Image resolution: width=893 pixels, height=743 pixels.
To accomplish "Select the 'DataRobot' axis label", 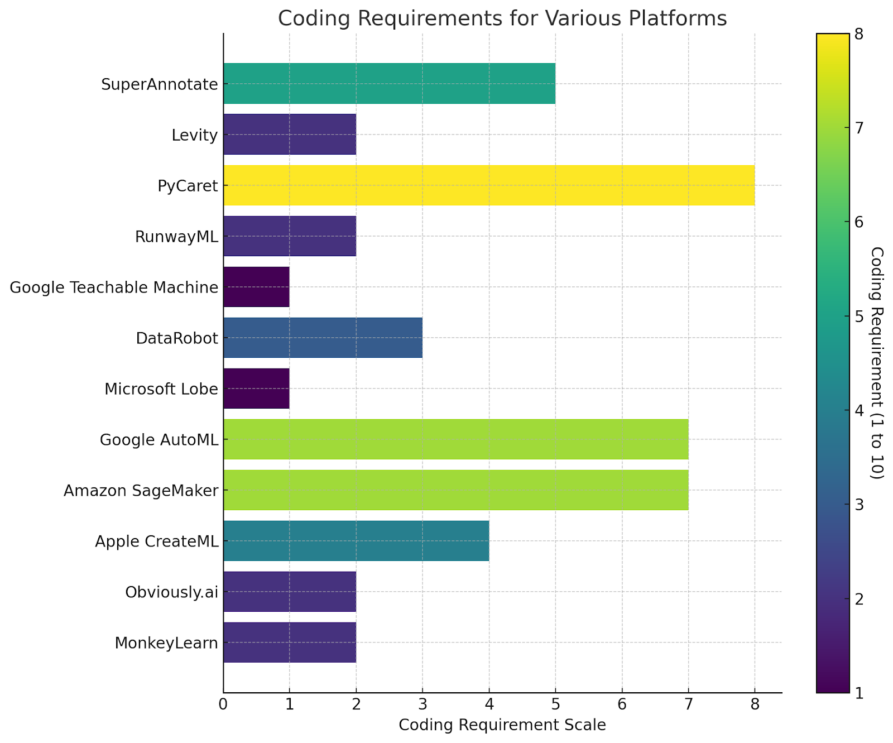I will pyautogui.click(x=177, y=338).
